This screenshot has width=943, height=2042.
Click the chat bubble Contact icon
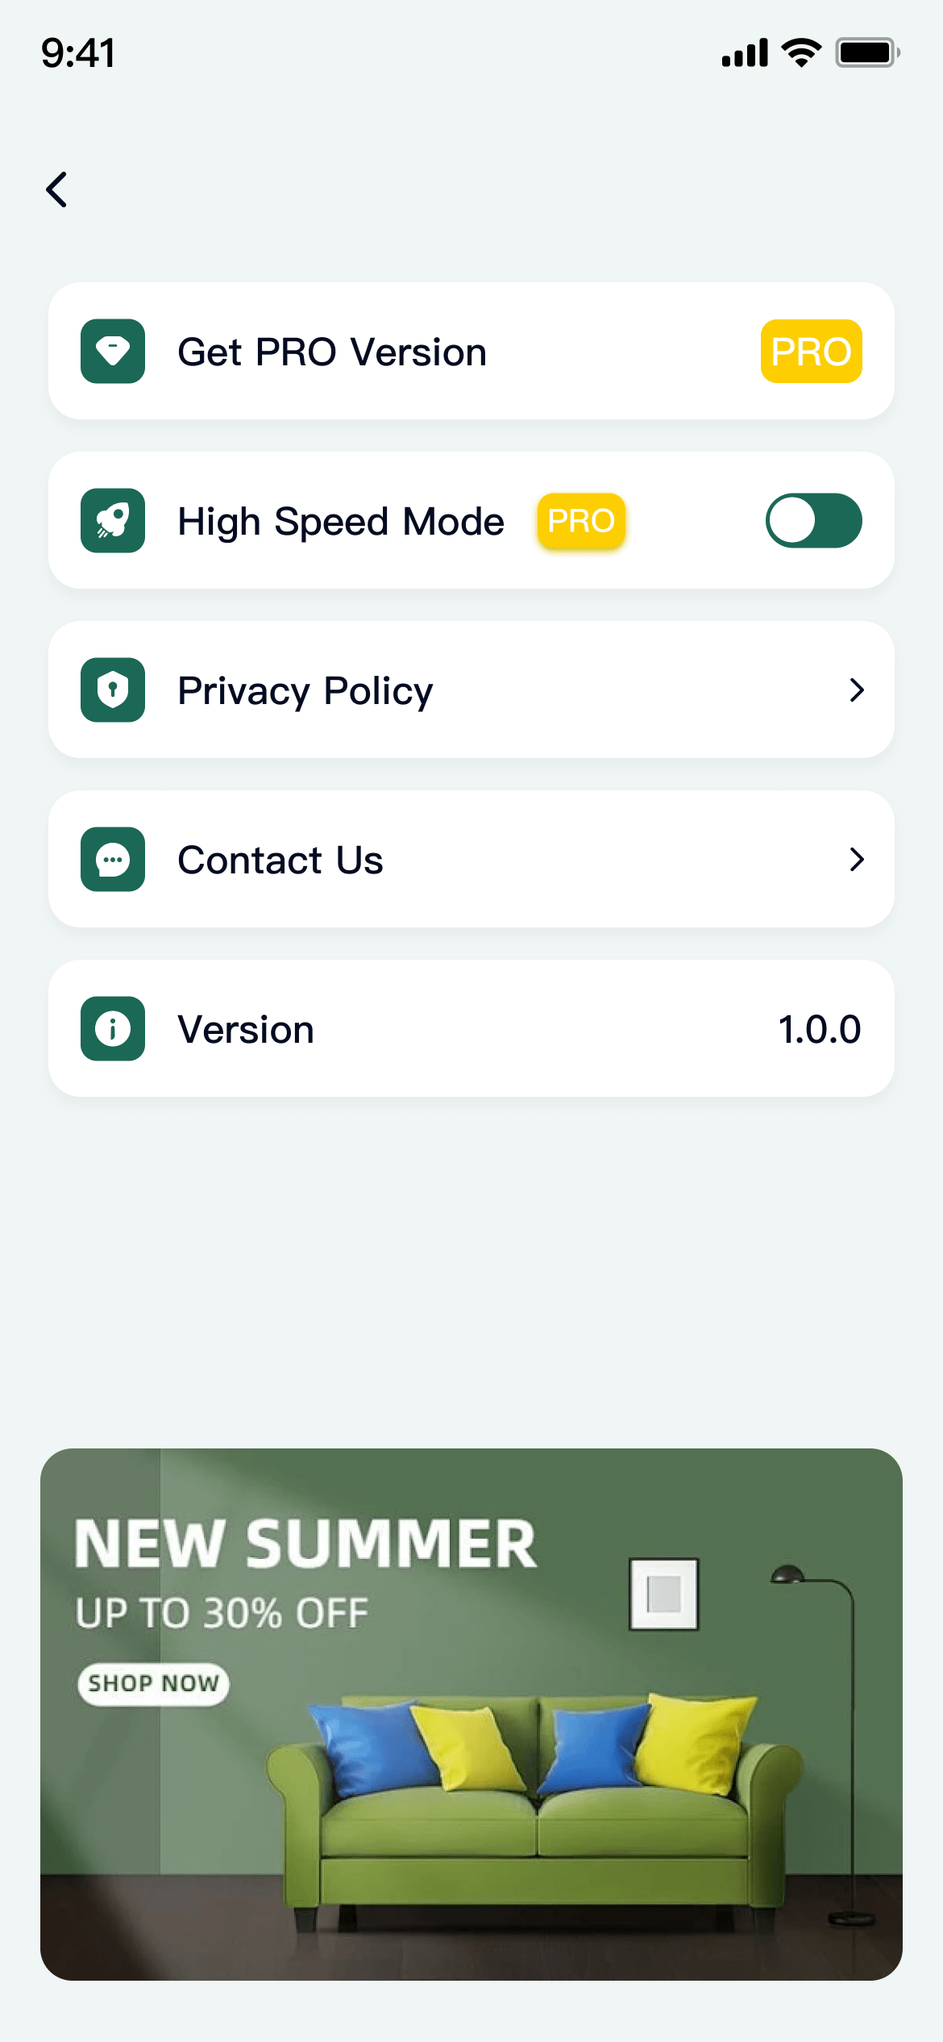113,860
